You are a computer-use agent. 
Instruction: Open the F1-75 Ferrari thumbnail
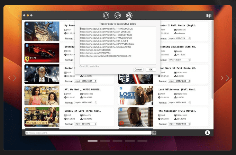tap(42, 53)
